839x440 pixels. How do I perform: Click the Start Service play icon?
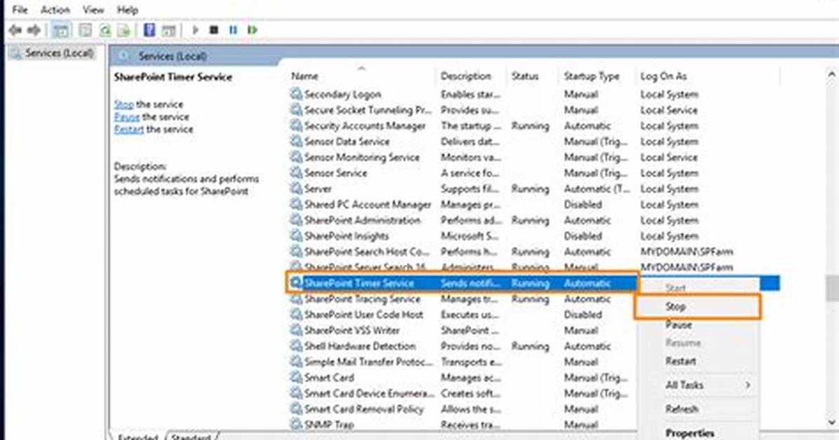tap(195, 30)
